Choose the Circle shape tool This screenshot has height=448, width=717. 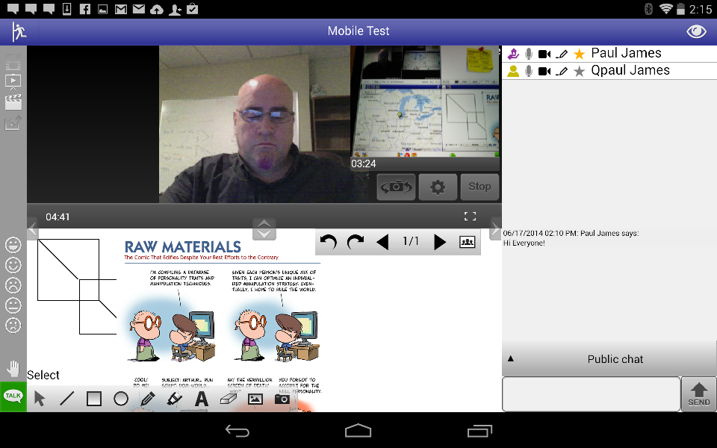[x=121, y=399]
